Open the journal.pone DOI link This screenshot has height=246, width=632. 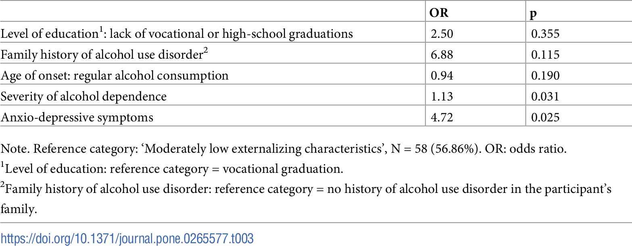[127, 238]
